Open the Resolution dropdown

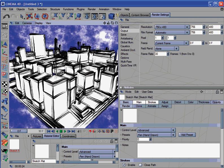pyautogui.click(x=172, y=27)
